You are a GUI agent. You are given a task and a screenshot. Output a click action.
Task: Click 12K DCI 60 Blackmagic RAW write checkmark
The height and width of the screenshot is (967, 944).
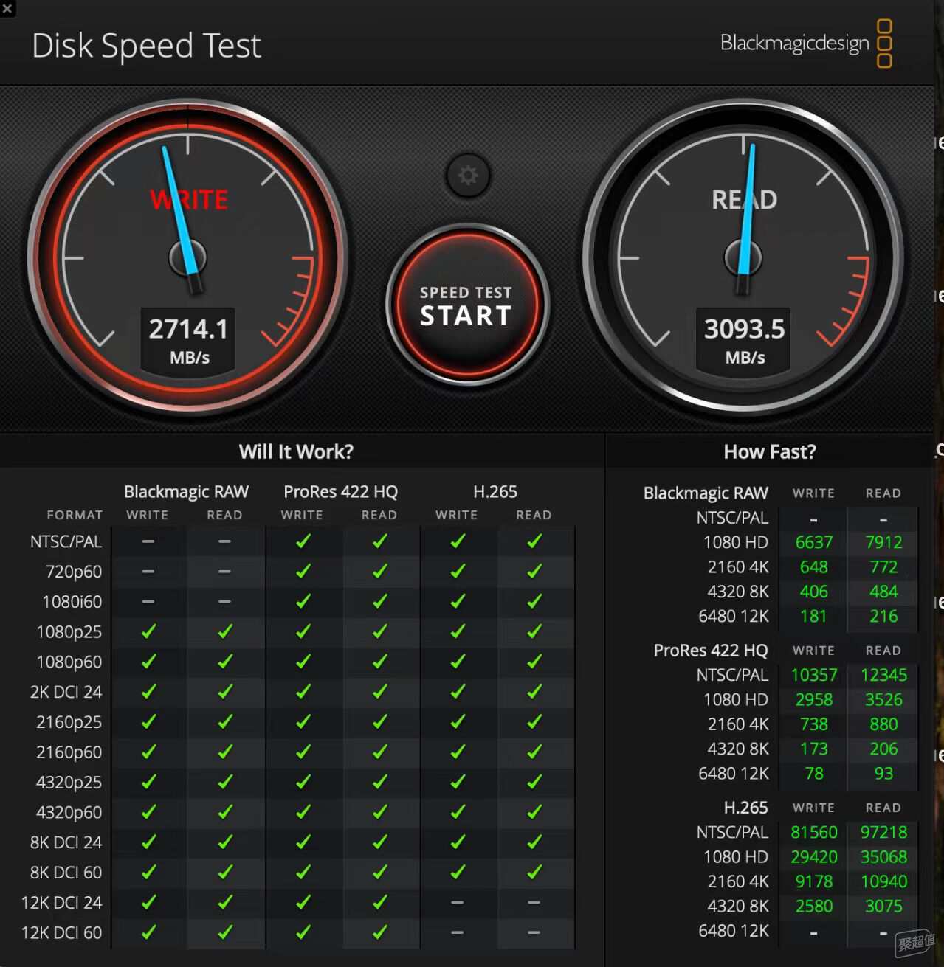coord(148,932)
